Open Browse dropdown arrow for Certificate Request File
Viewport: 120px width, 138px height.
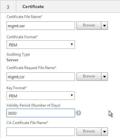click(104, 76)
